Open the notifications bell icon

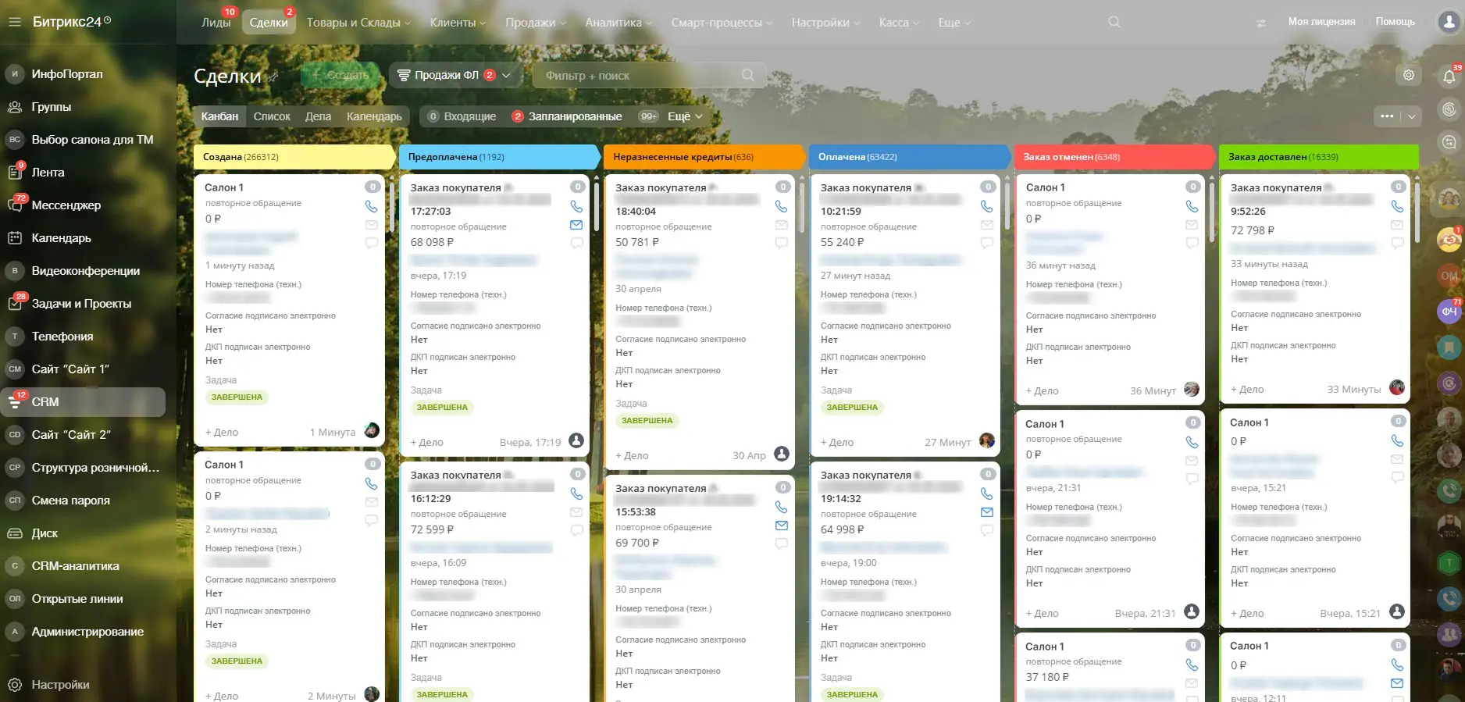point(1449,76)
